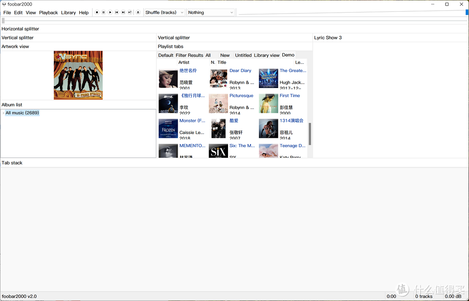This screenshot has width=469, height=301.
Task: Click the 0.00 dB volume status readout
Action: pos(453,297)
